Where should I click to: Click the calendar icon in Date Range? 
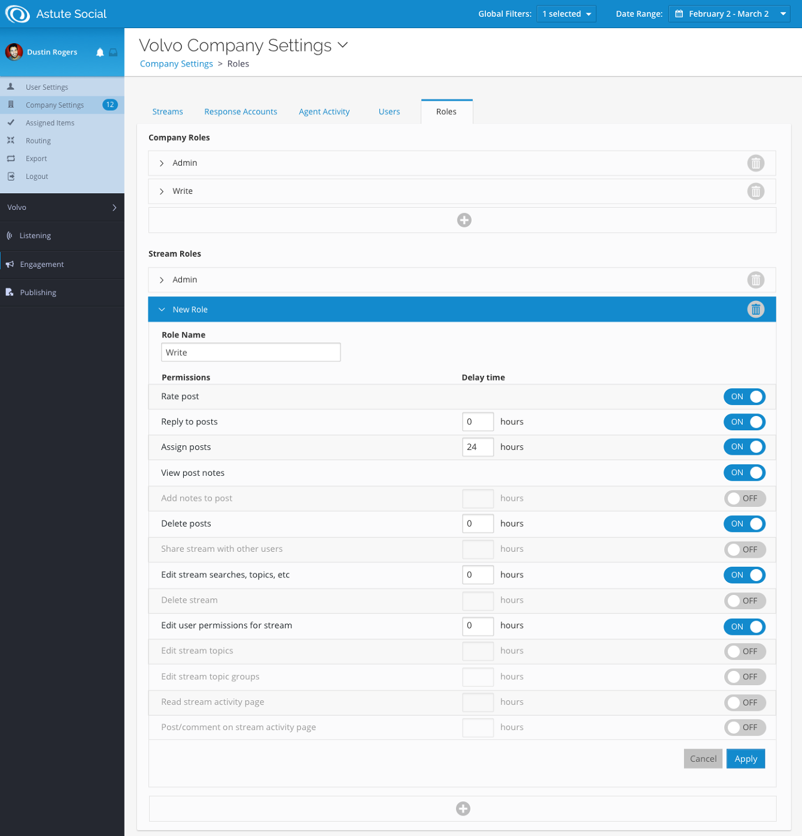tap(679, 14)
